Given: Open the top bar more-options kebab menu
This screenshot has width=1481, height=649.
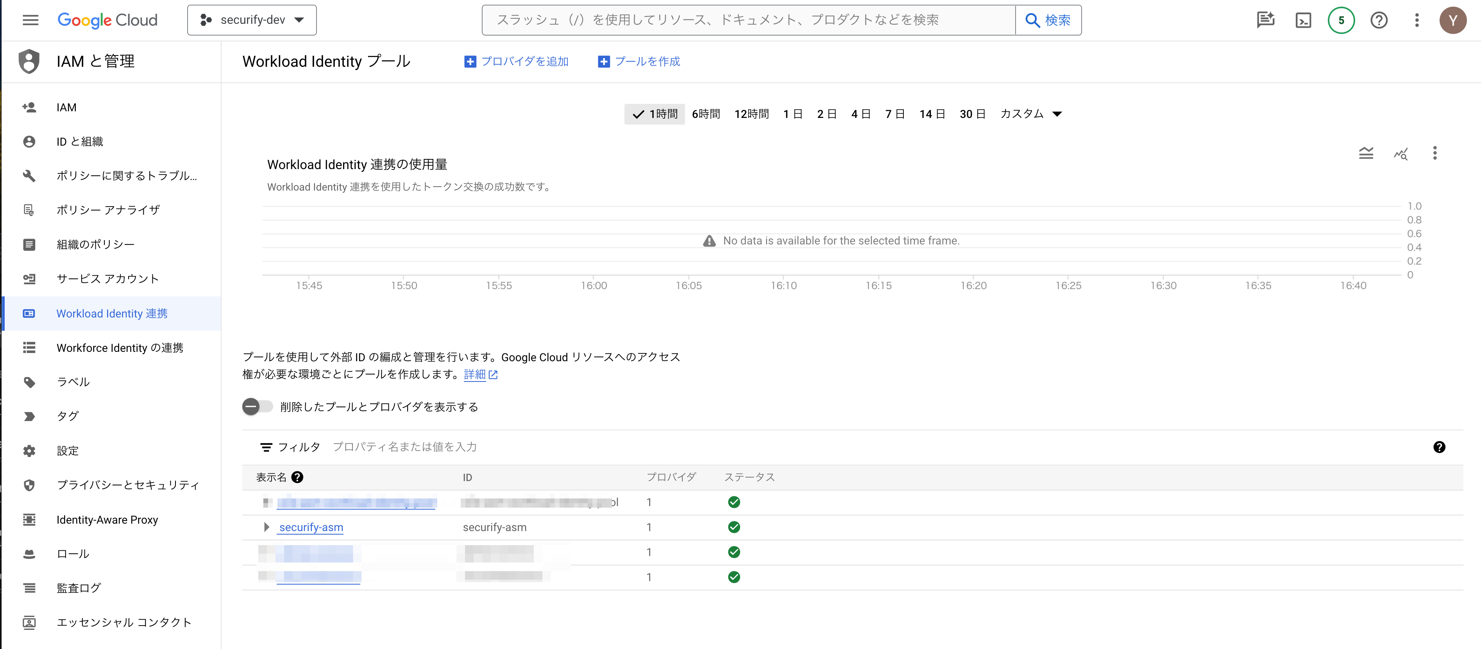Looking at the screenshot, I should tap(1417, 20).
